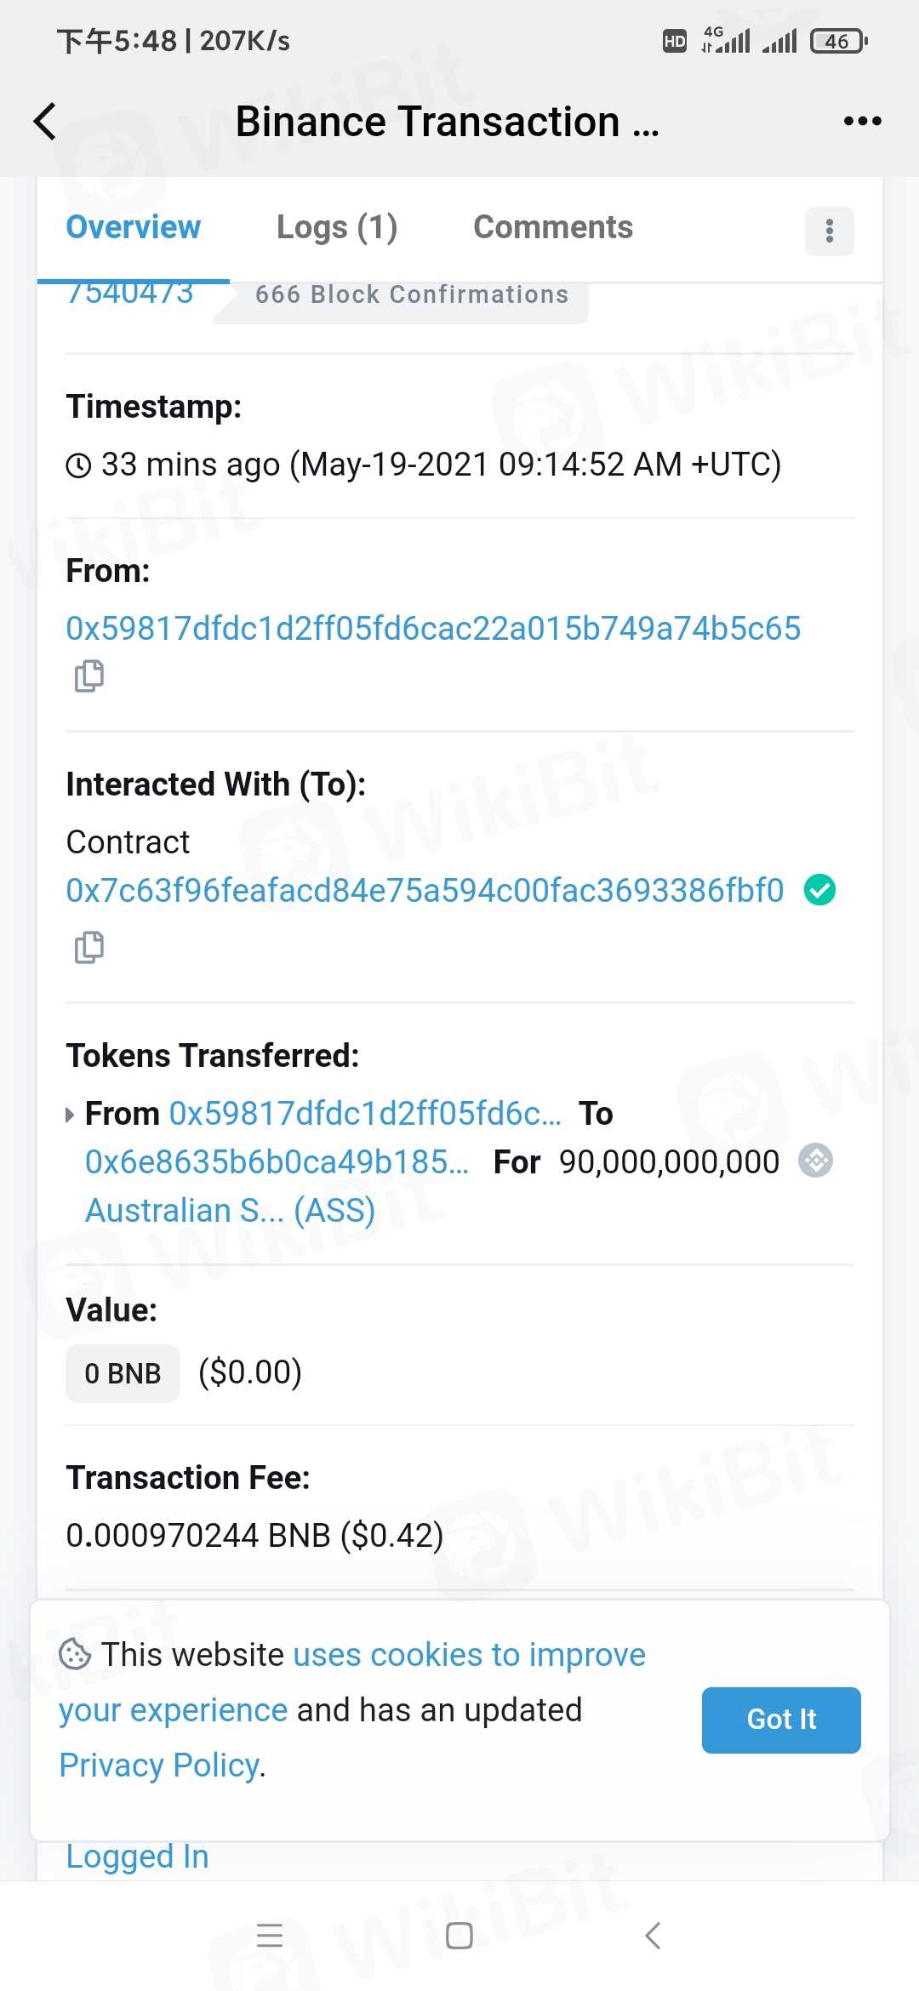The width and height of the screenshot is (919, 1991).
Task: Click the ASS token logo icon
Action: point(815,1161)
